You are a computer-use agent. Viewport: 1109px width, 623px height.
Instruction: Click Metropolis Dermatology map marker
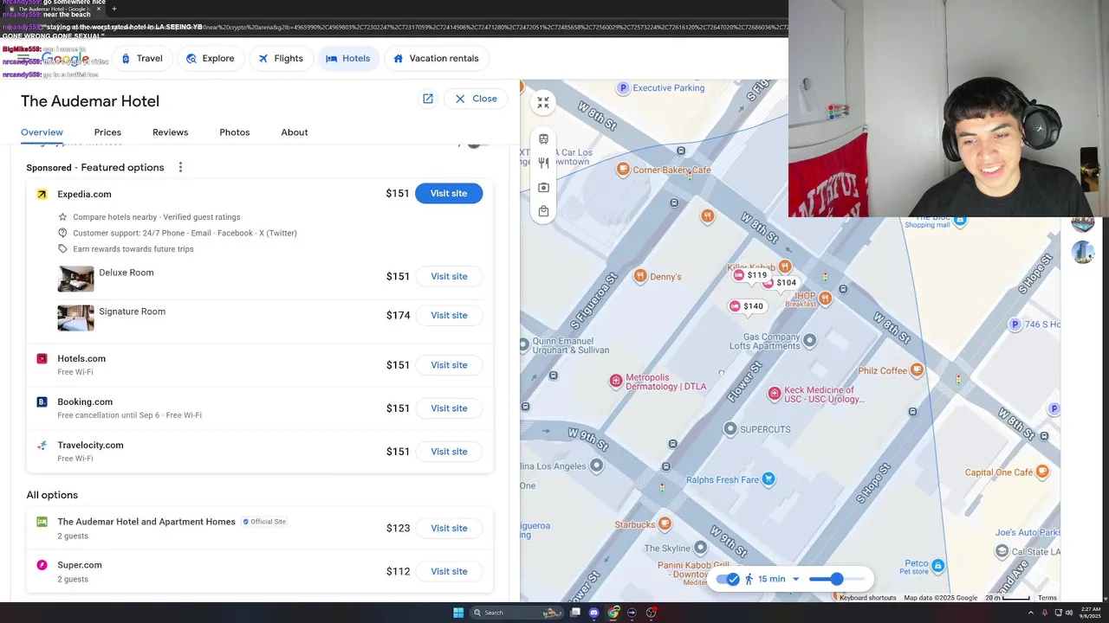pyautogui.click(x=616, y=381)
